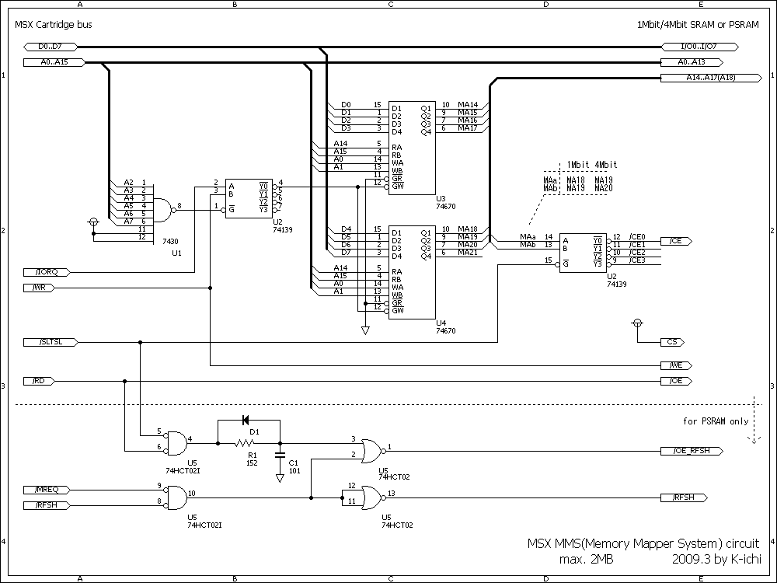Click the /RD input port

[50, 381]
